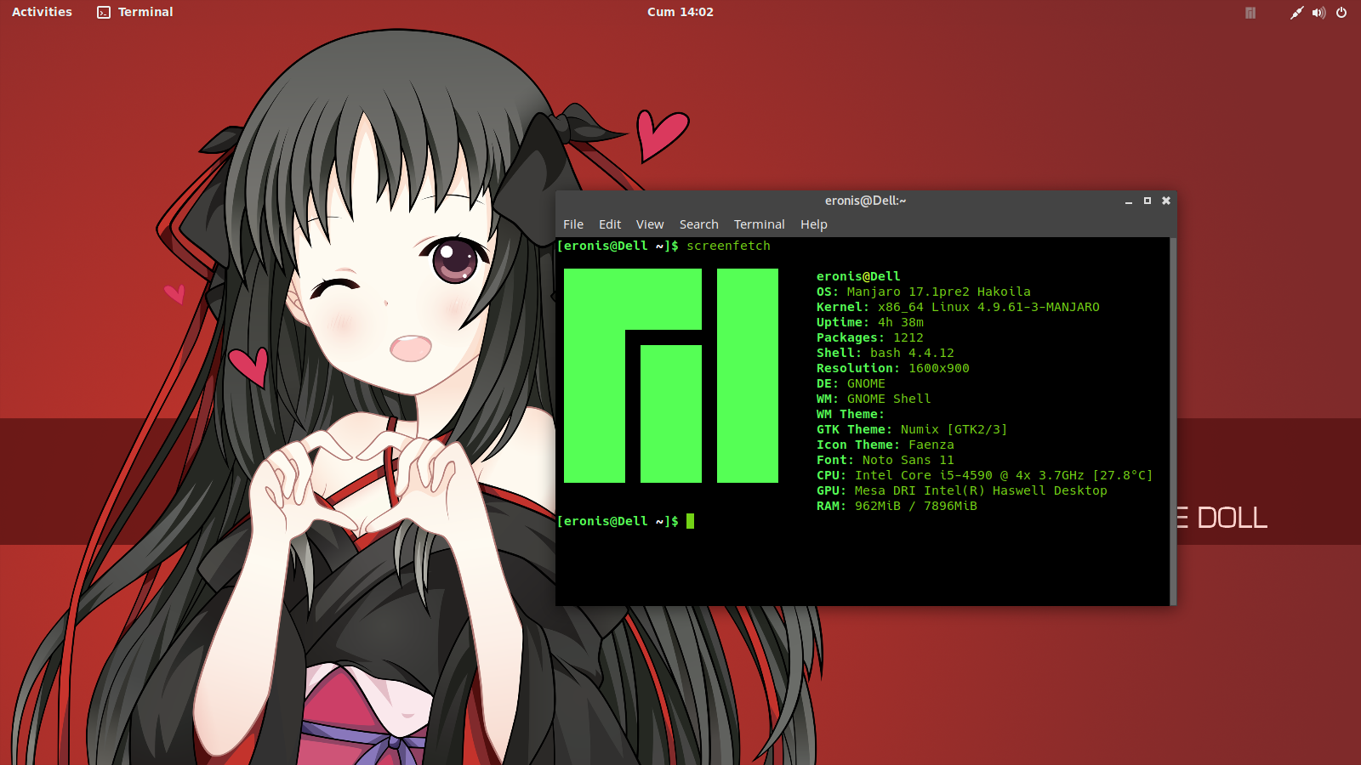The image size is (1361, 765).
Task: Click the 'Icon Theme: Faenza' line
Action: 886,445
